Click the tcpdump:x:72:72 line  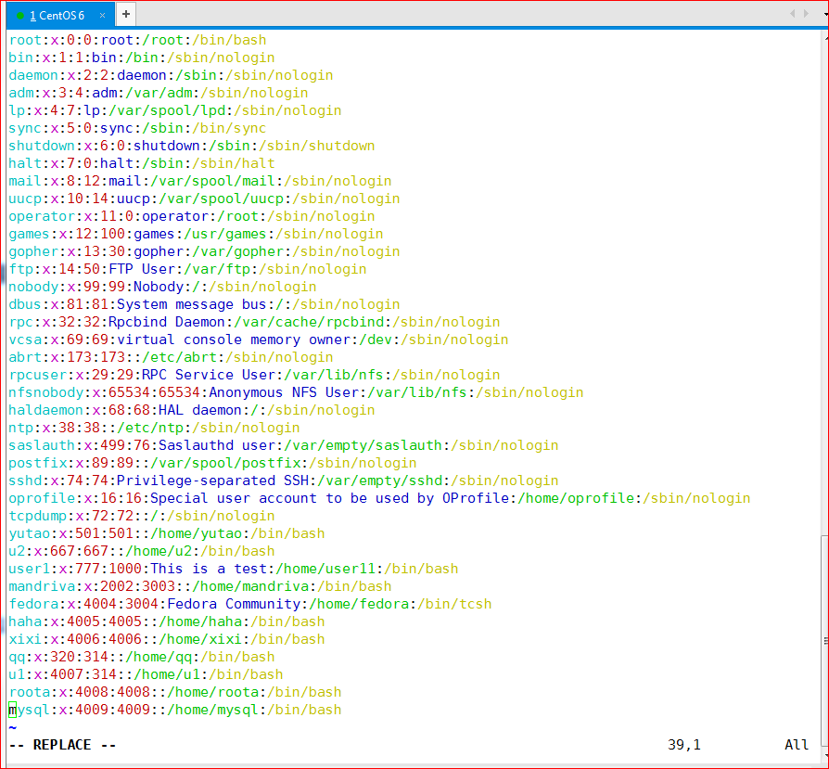pos(142,516)
